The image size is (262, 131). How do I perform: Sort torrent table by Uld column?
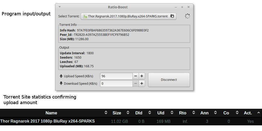161,113
